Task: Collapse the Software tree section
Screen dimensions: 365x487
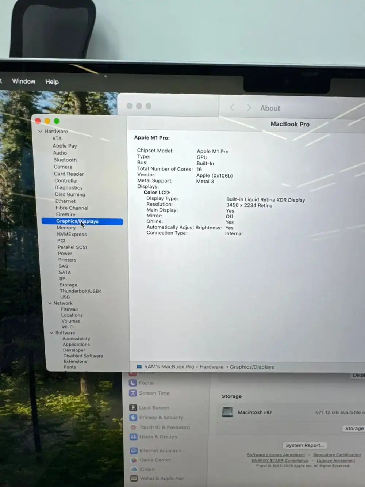Action: click(x=51, y=333)
